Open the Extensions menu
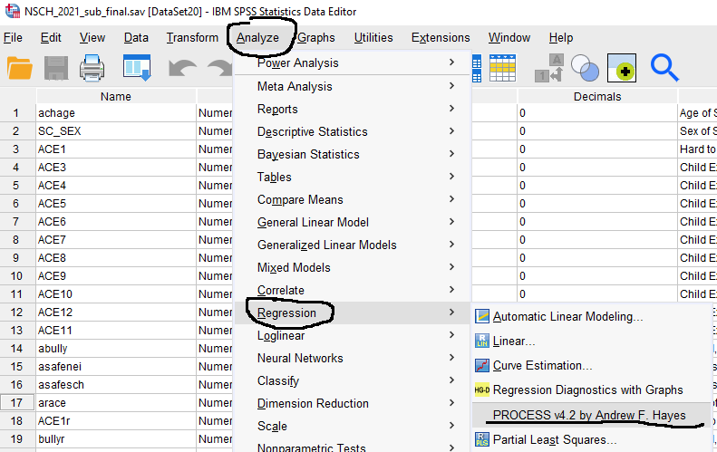Viewport: 717px width, 452px height. [x=441, y=37]
